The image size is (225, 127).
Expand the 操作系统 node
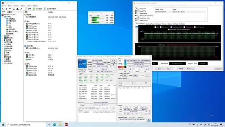coord(2,38)
